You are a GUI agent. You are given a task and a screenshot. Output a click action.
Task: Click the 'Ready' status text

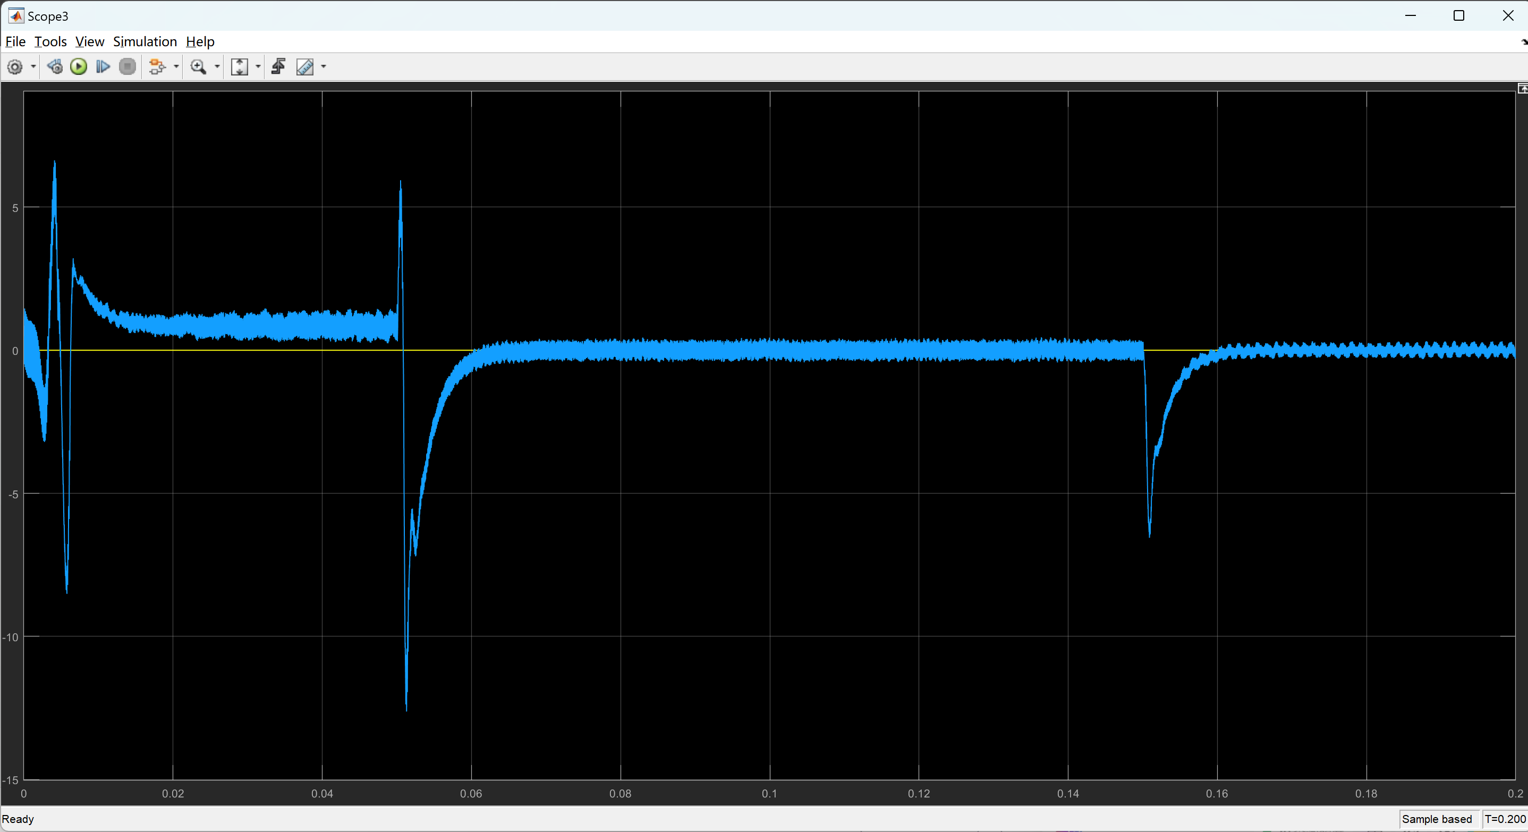tap(18, 819)
